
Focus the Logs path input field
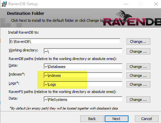click(x=83, y=84)
